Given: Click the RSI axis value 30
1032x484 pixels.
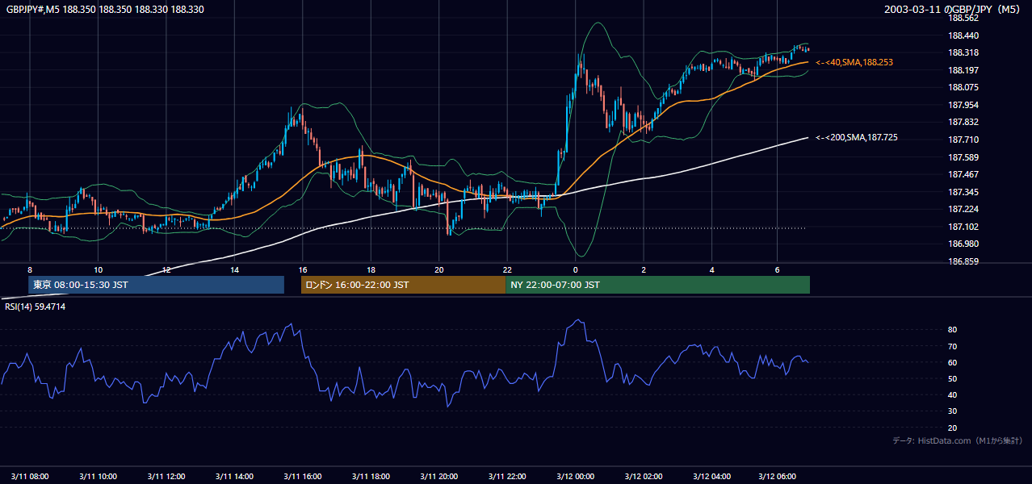Looking at the screenshot, I should tap(952, 411).
